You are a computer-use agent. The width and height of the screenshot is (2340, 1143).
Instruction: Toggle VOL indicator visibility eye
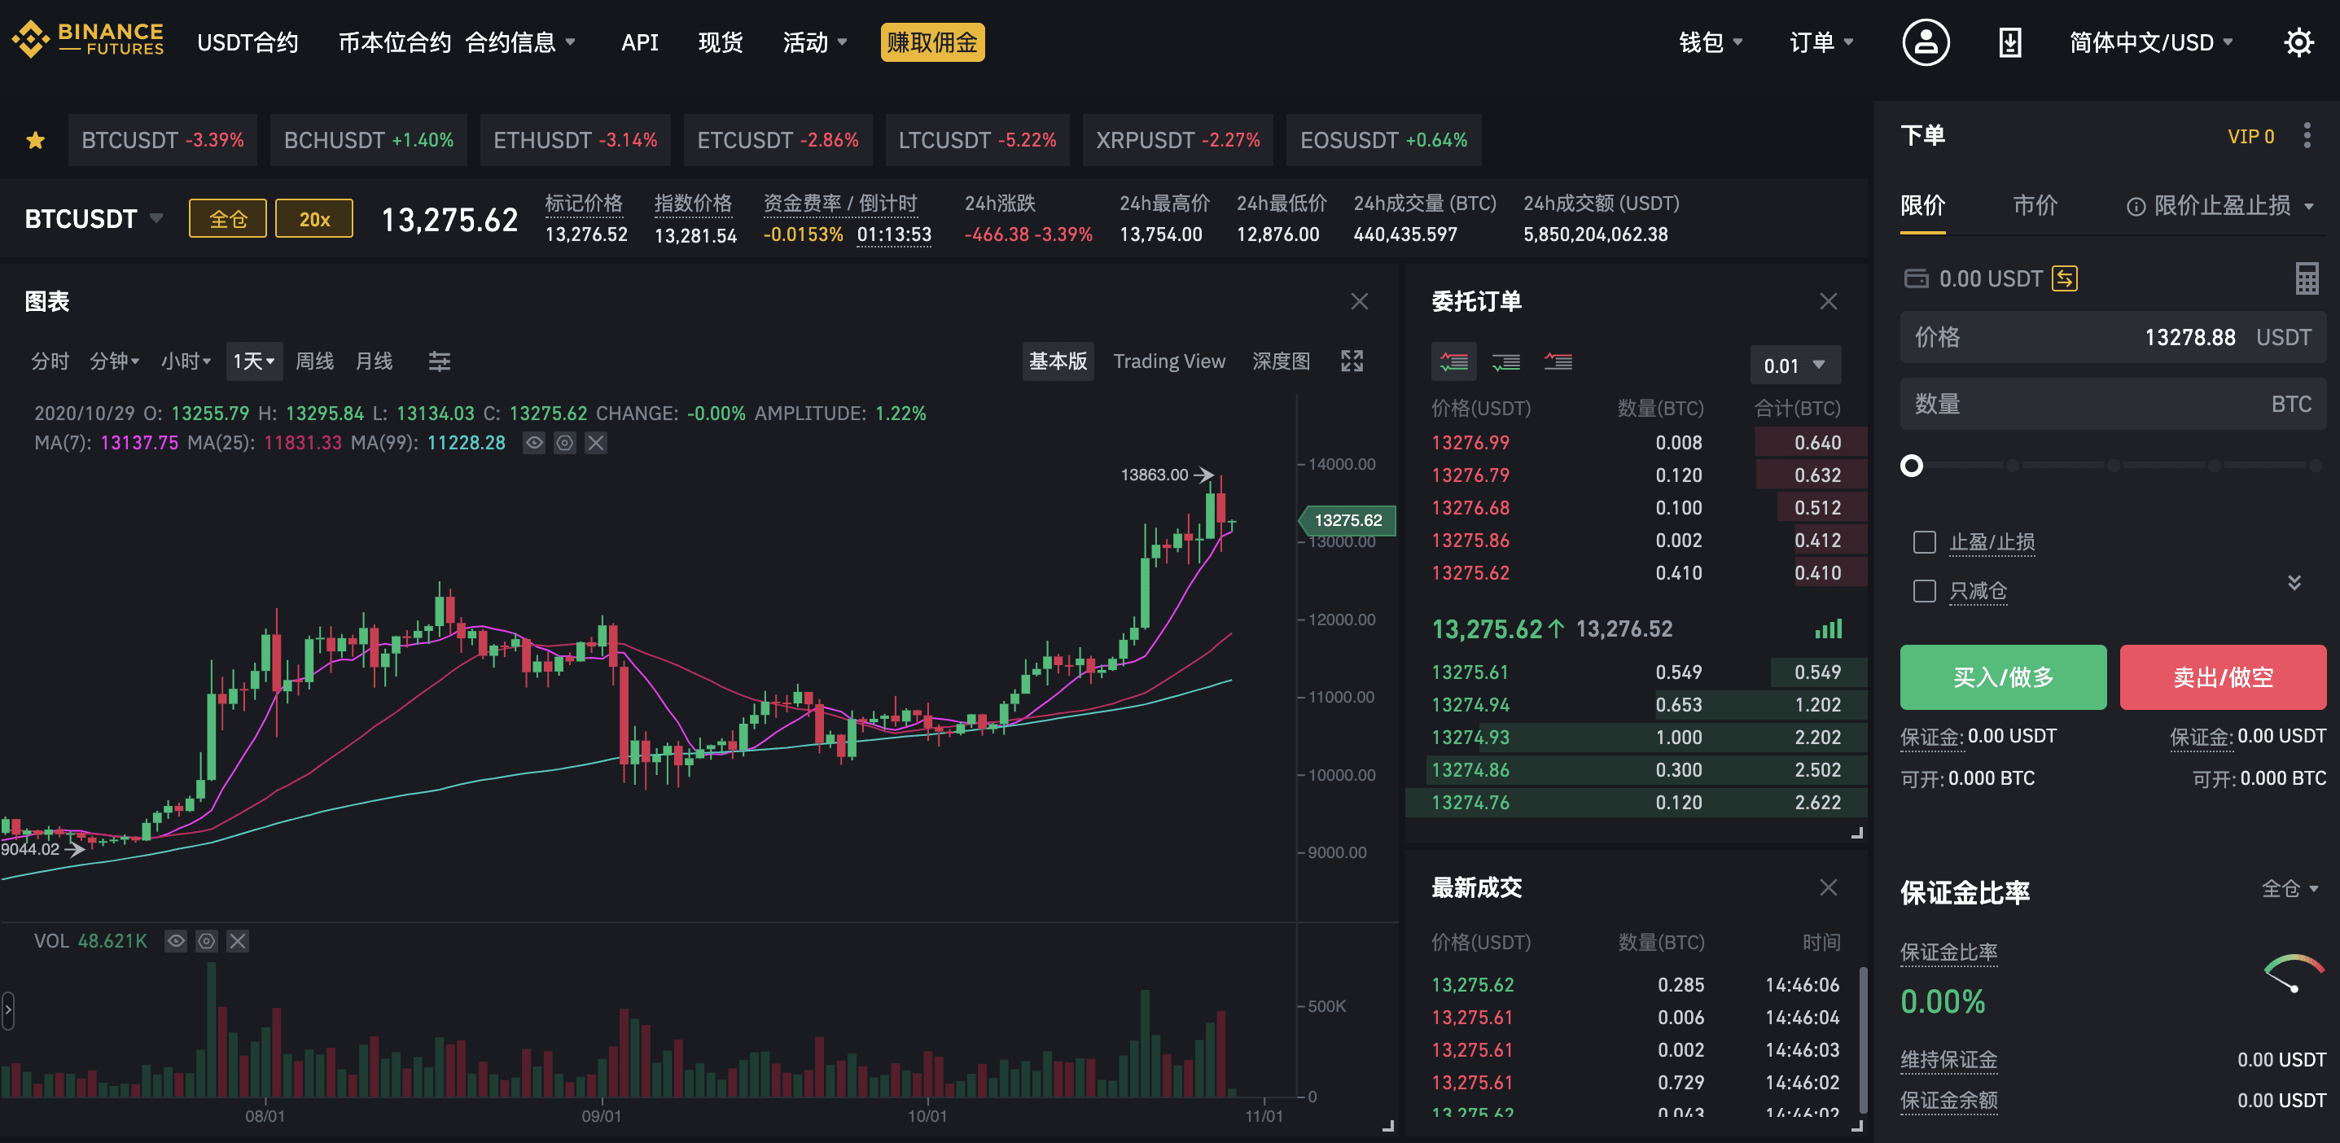(176, 940)
